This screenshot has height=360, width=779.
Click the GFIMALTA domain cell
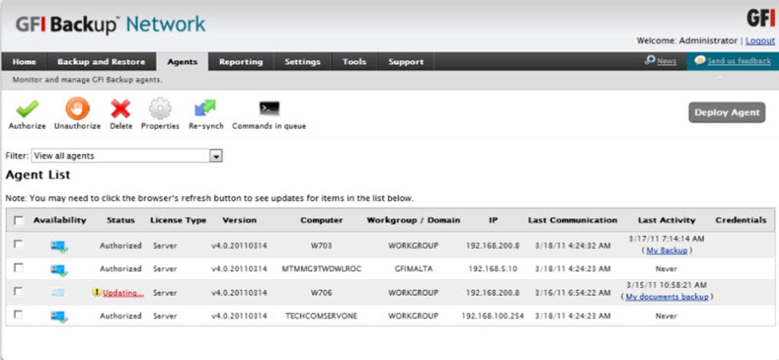413,269
